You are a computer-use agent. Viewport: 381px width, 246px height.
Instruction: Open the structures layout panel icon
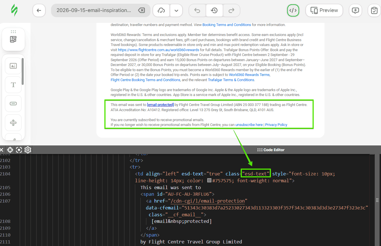pyautogui.click(x=13, y=39)
